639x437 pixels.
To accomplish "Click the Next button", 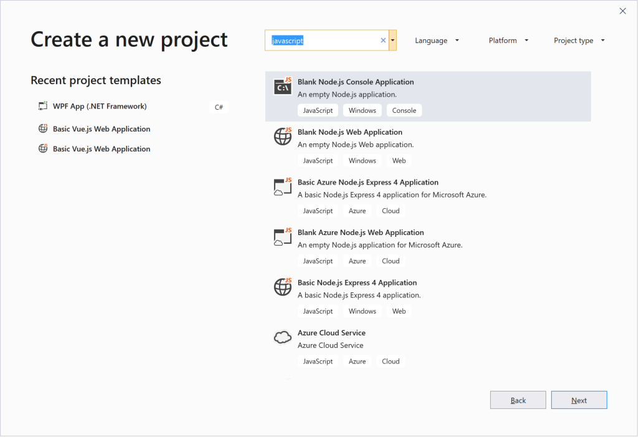I will click(x=579, y=400).
